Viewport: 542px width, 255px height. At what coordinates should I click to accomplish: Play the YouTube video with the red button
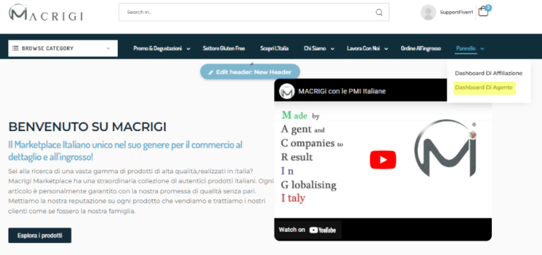click(383, 160)
